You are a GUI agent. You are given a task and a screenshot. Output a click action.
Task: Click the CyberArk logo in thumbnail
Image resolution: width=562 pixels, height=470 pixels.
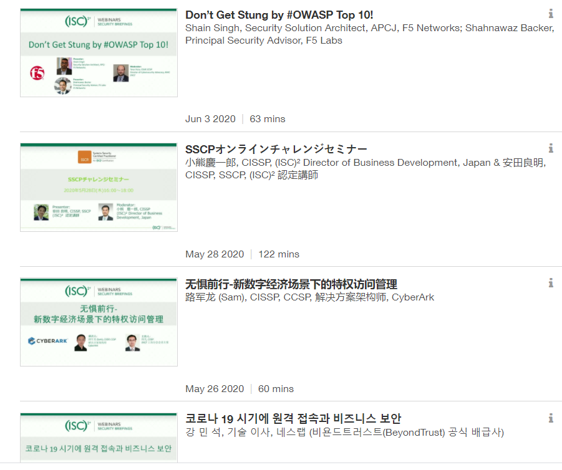click(x=47, y=341)
